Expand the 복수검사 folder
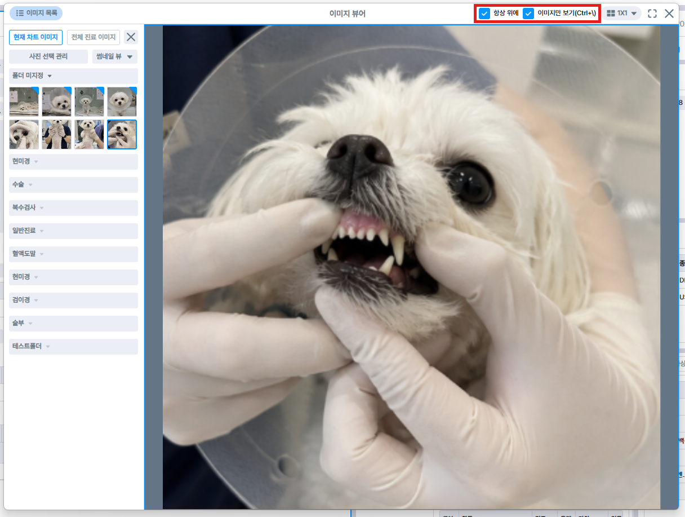The width and height of the screenshot is (685, 517). click(x=73, y=207)
